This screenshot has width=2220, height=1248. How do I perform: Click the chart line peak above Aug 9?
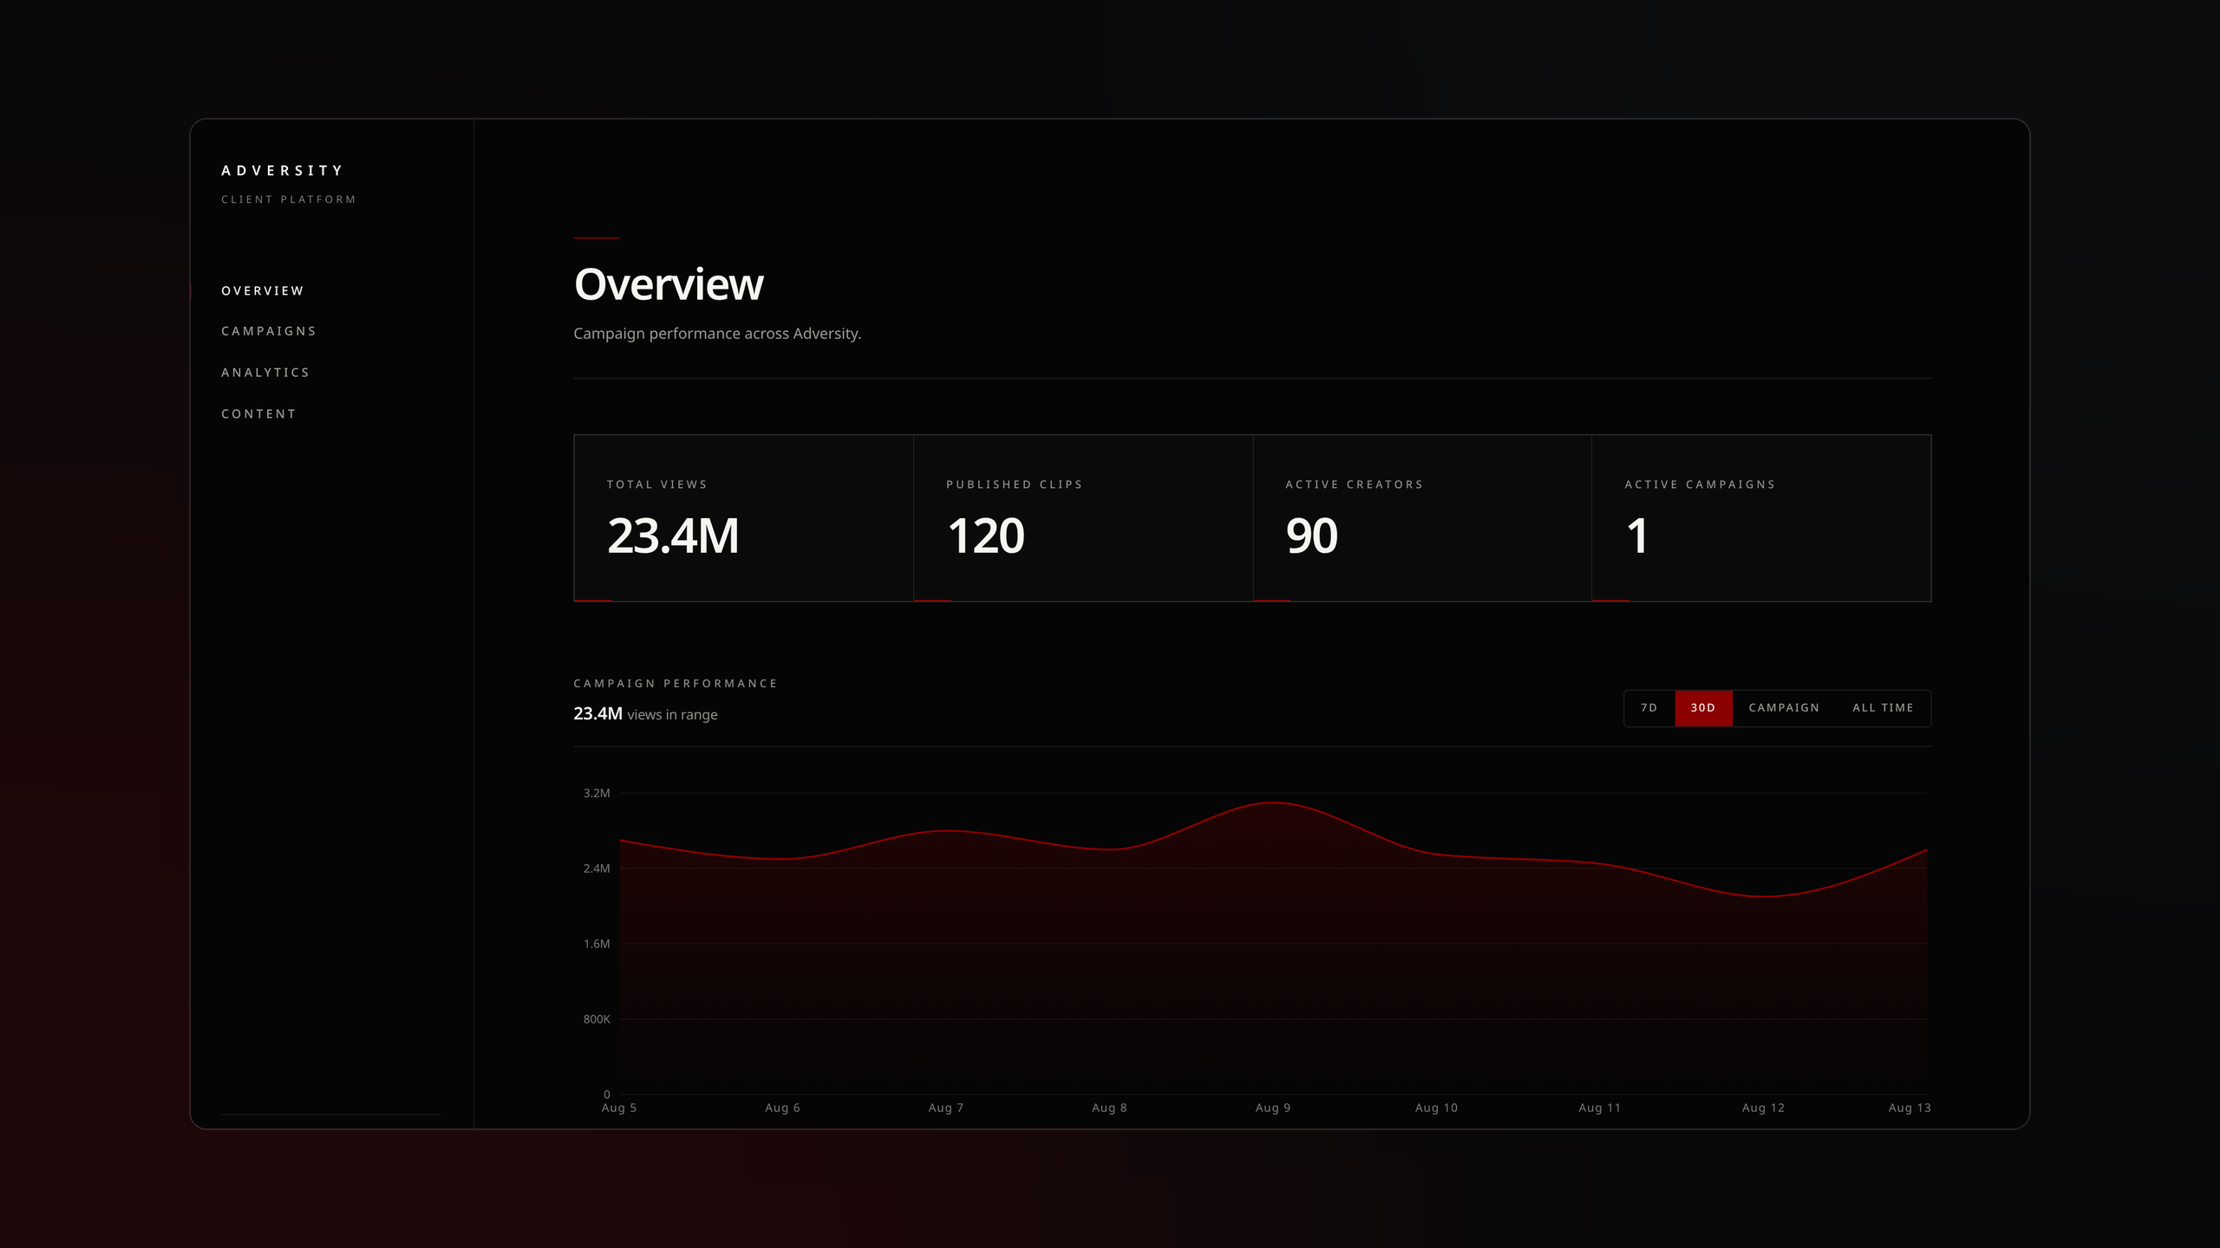coord(1273,803)
